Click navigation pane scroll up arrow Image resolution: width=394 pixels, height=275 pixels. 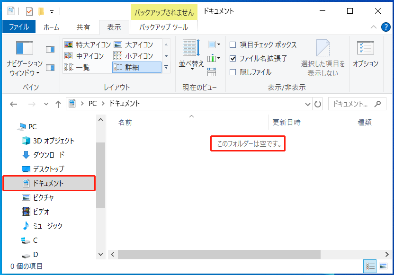[101, 120]
